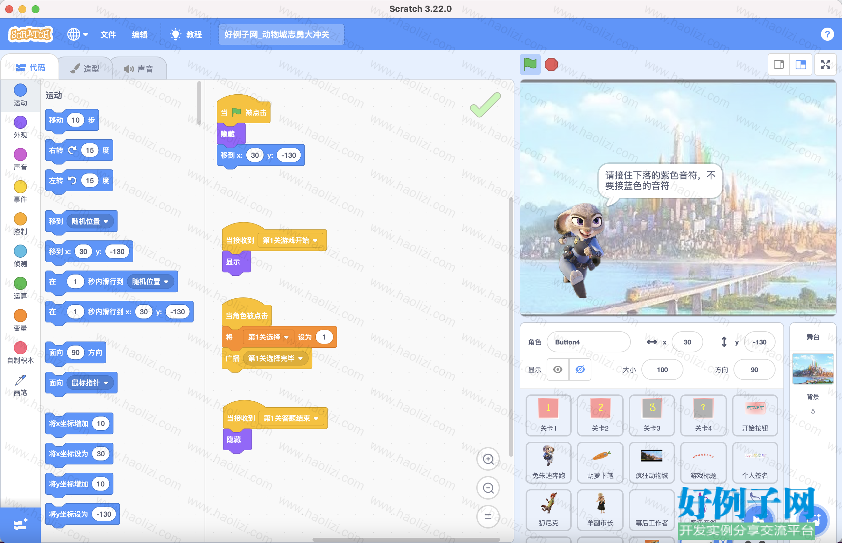Image resolution: width=842 pixels, height=543 pixels.
Task: Expand 随机位置 dropdown in 秒内滑行到 block
Action: pyautogui.click(x=151, y=282)
